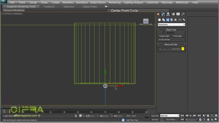Toggle the Selection Lock padlock
Screen dimensions: 219x123
pos(76,116)
